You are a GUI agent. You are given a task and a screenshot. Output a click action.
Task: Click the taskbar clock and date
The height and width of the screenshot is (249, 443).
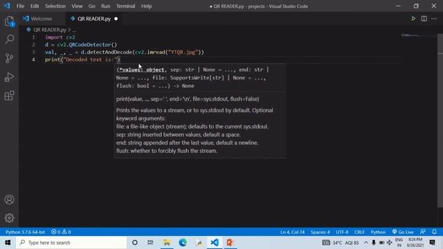(415, 243)
